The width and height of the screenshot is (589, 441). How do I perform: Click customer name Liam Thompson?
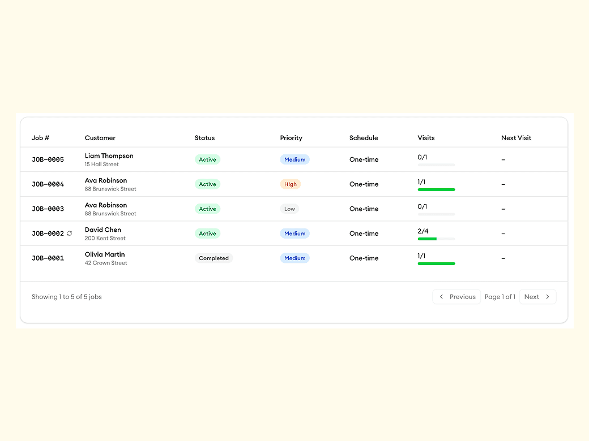[x=109, y=156]
